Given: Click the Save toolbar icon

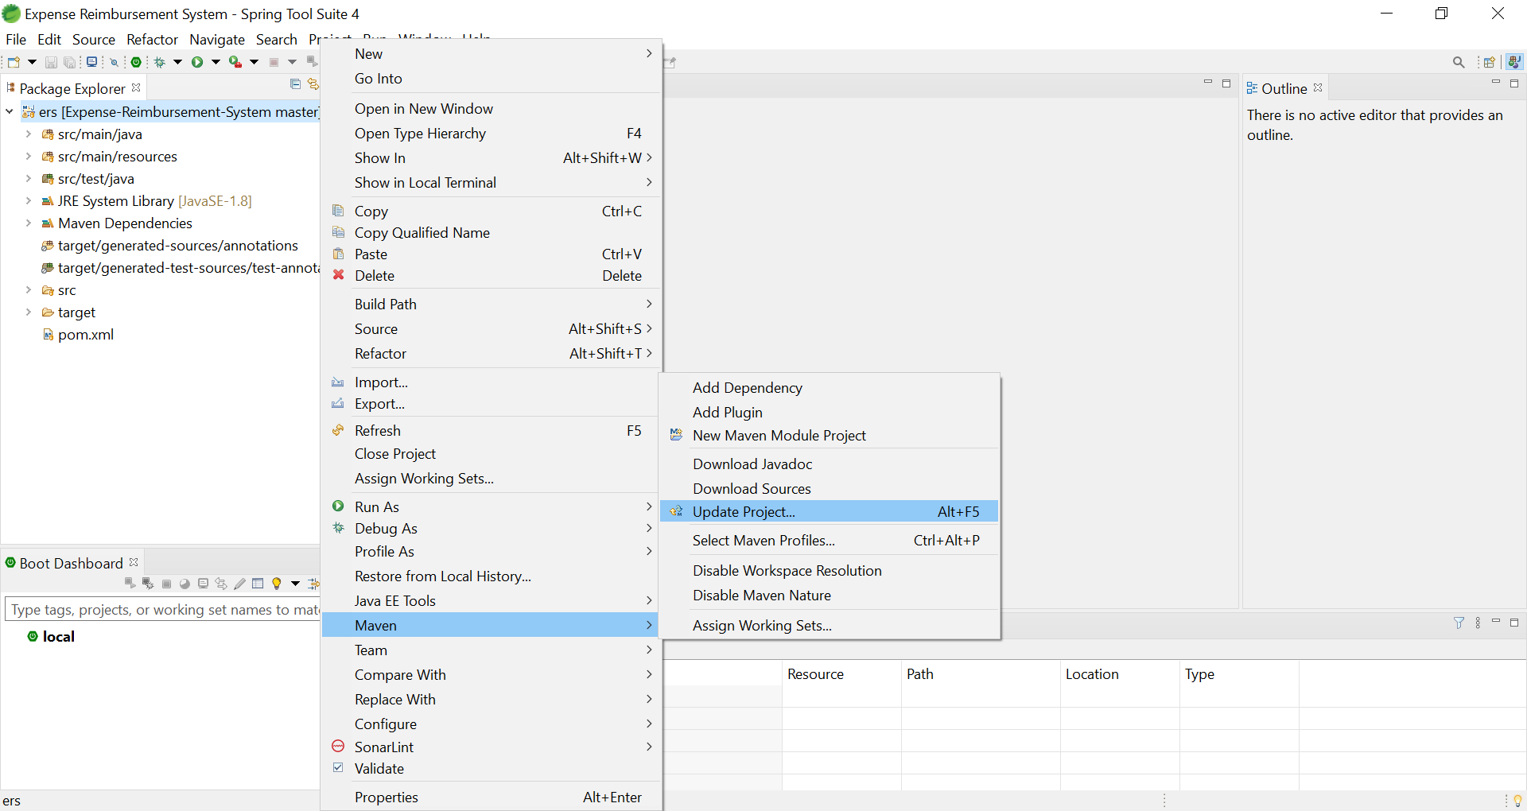Looking at the screenshot, I should (51, 62).
